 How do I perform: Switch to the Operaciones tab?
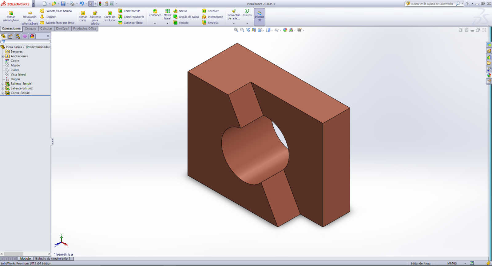(x=11, y=28)
